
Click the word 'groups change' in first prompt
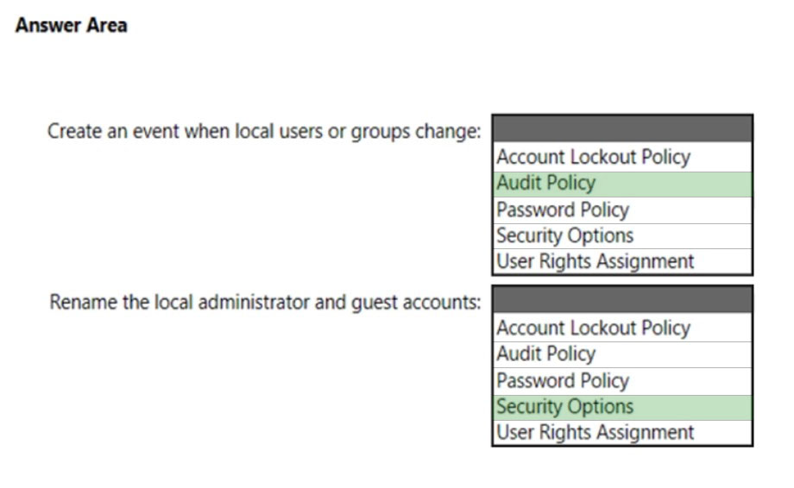416,131
